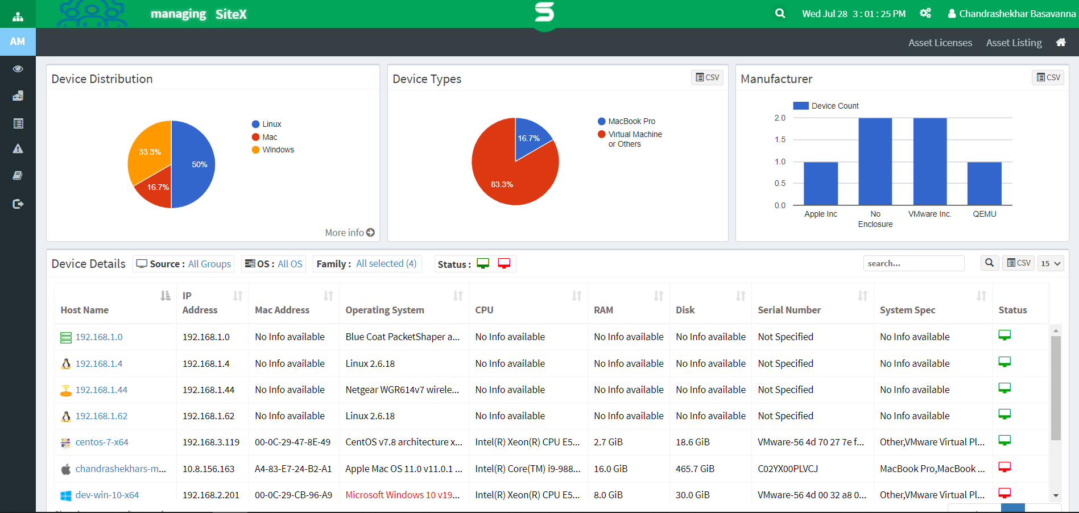The image size is (1079, 513).
Task: Open the devices sidebar icon
Action: 18,96
